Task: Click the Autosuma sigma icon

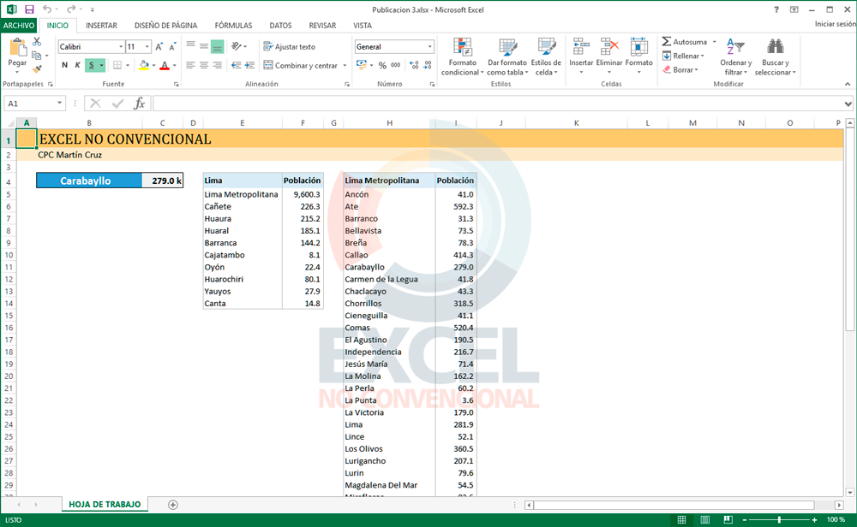Action: (x=667, y=42)
